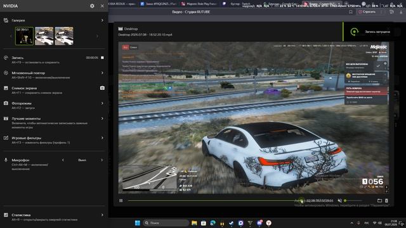Open Yandex Browser from the taskbar
Screen dimensions: 406x228
point(269,223)
